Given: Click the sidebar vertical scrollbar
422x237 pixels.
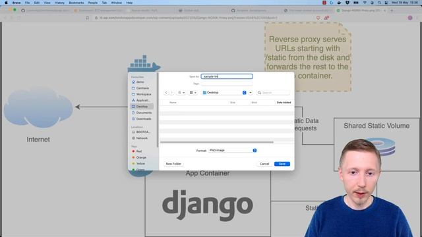Looking at the screenshot, I should (158, 110).
